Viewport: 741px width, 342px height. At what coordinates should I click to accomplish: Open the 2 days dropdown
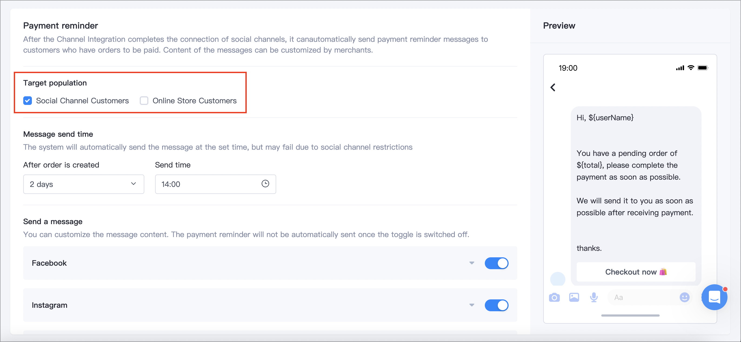point(84,184)
